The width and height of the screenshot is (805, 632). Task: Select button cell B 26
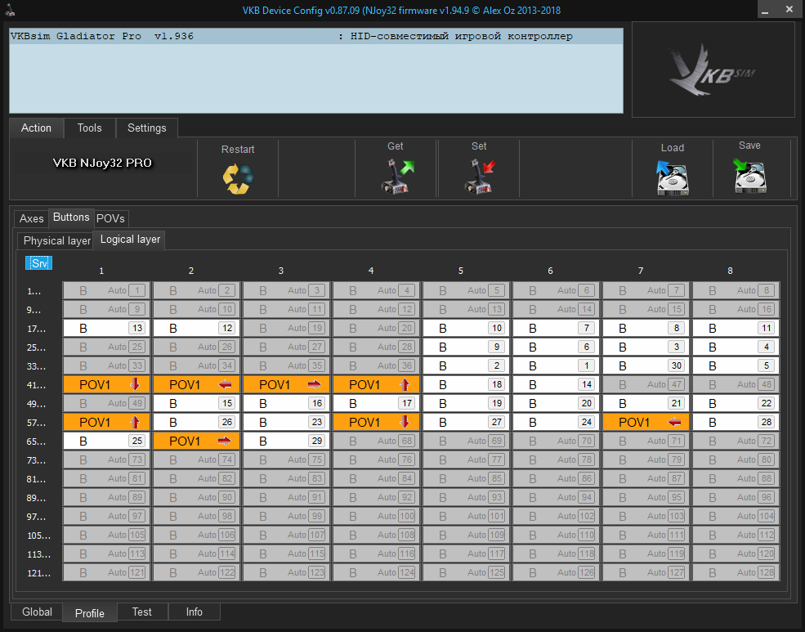coord(196,422)
